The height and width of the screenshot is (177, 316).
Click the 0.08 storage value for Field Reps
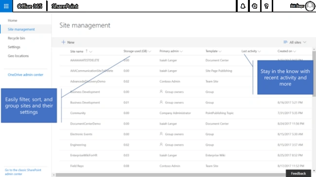126,166
